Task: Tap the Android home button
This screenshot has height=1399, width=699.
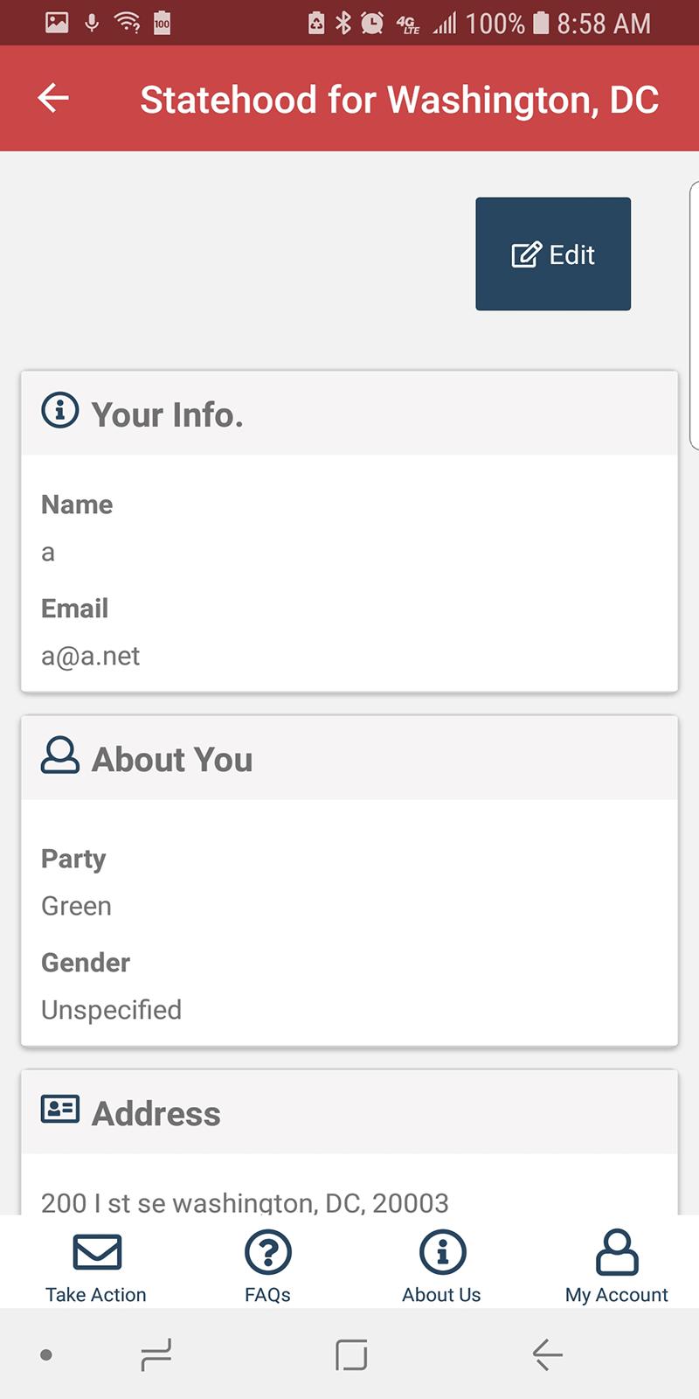Action: tap(351, 1354)
